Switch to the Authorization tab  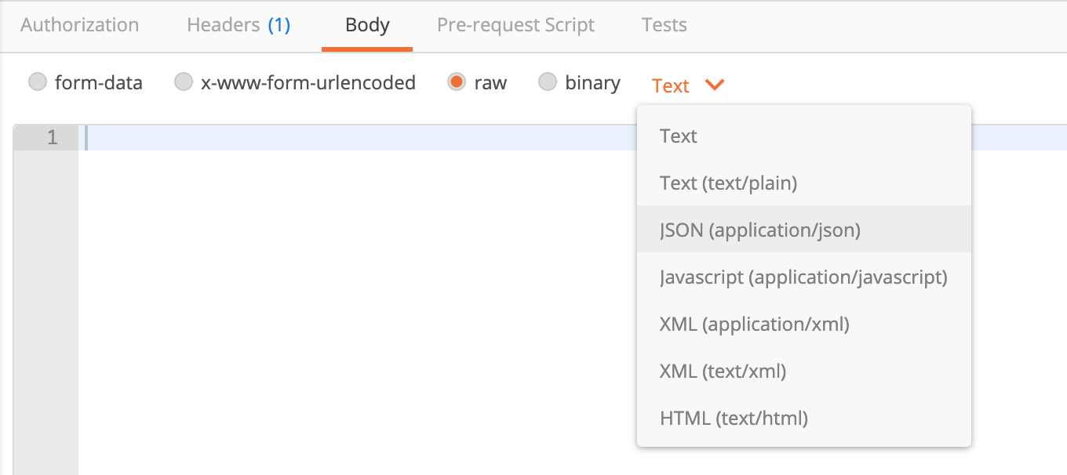(x=79, y=25)
